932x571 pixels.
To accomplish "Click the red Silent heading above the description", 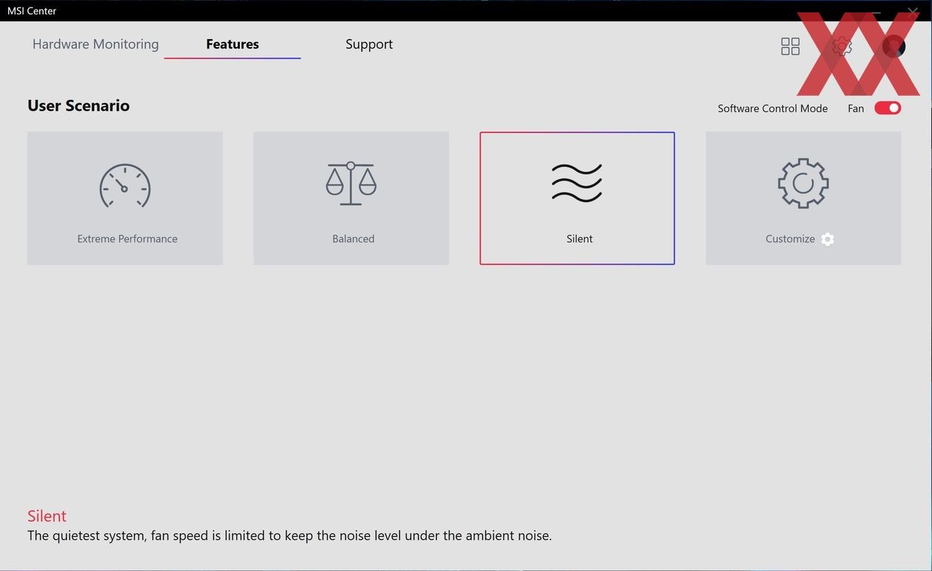I will tap(47, 516).
